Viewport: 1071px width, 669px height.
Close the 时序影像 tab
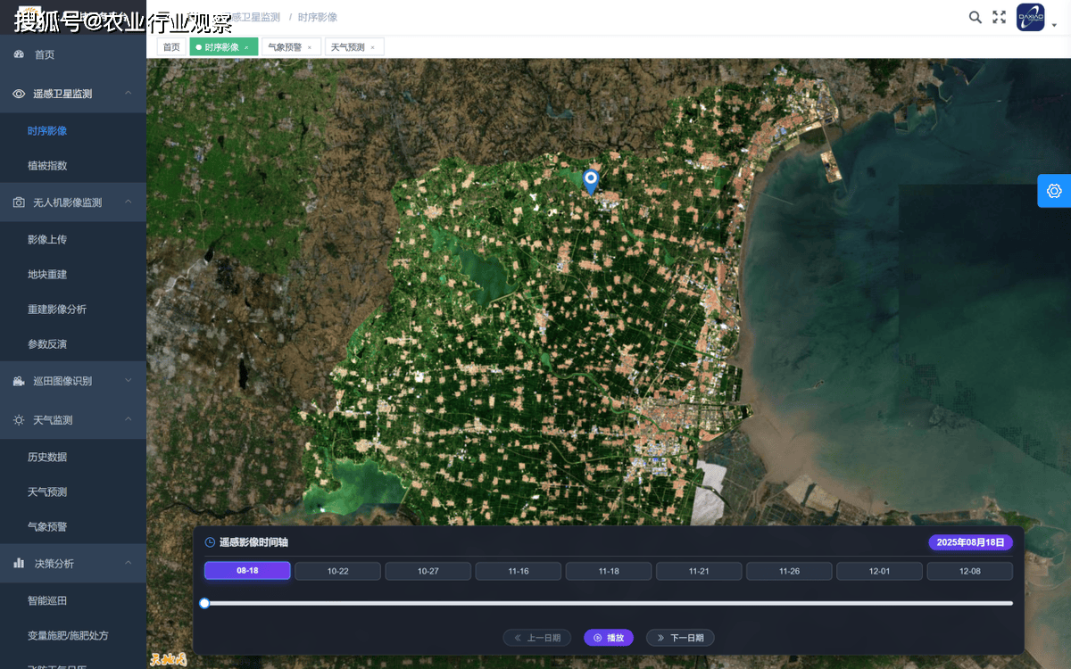(246, 47)
